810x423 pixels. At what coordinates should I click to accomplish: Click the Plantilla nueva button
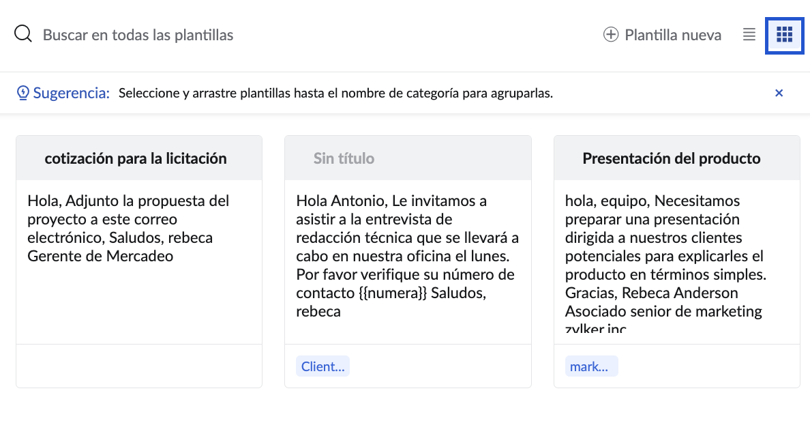pos(672,35)
